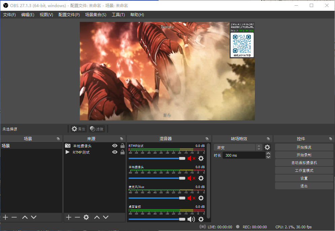This screenshot has height=231, width=335.
Task: Move scene down with the down arrow
Action: click(x=34, y=217)
